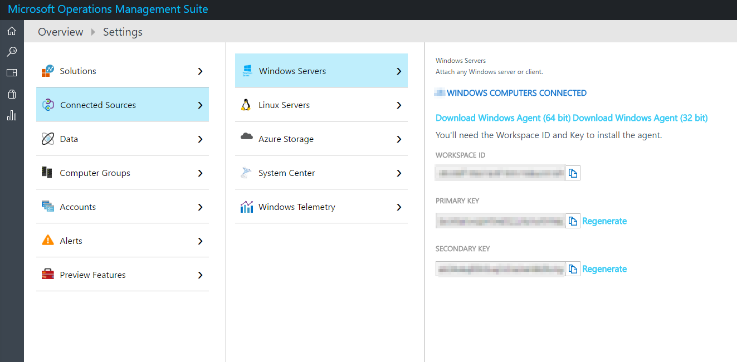
Task: Click the Alerts warning triangle icon
Action: [x=47, y=241]
